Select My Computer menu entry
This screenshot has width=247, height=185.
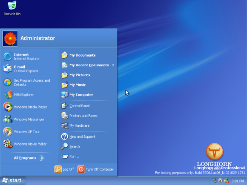tap(88, 94)
